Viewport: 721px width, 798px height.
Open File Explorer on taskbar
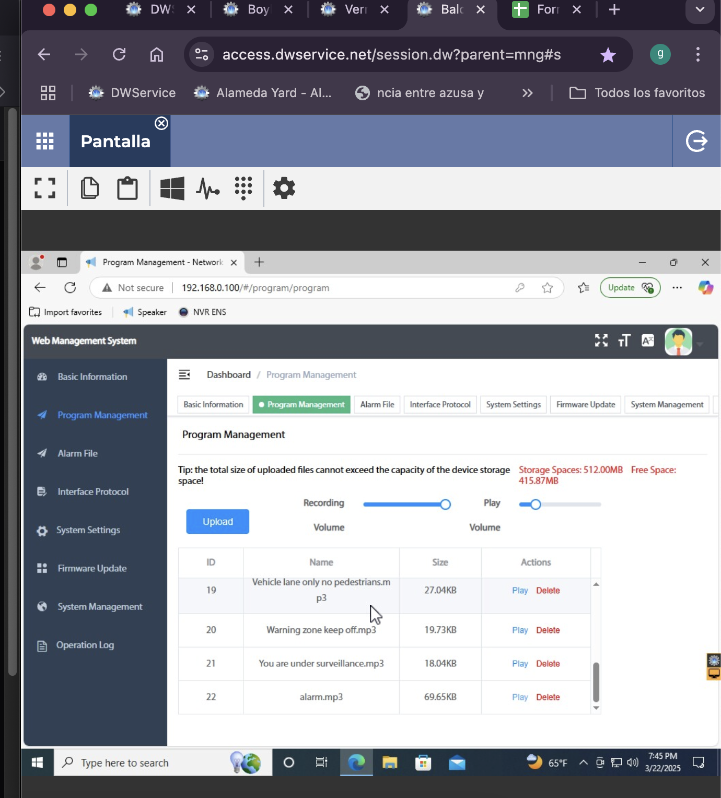390,763
